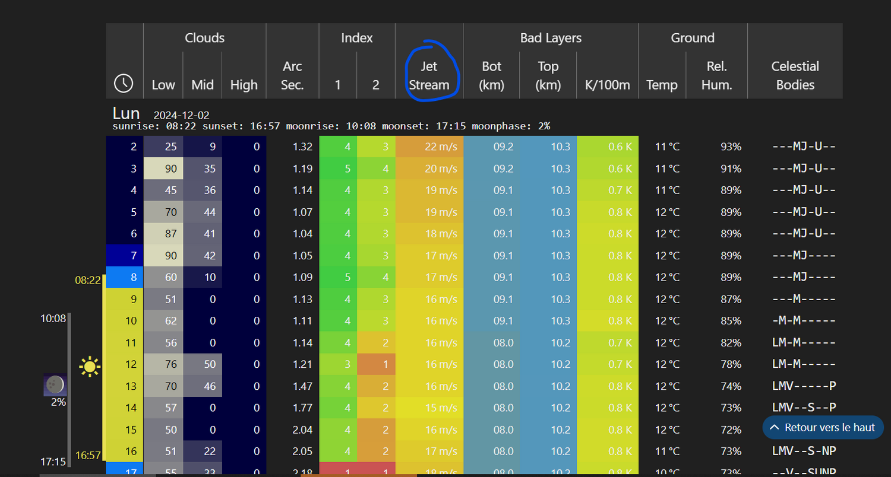Screen dimensions: 891x477
Task: Select the Bot (km) column header
Action: coord(491,75)
